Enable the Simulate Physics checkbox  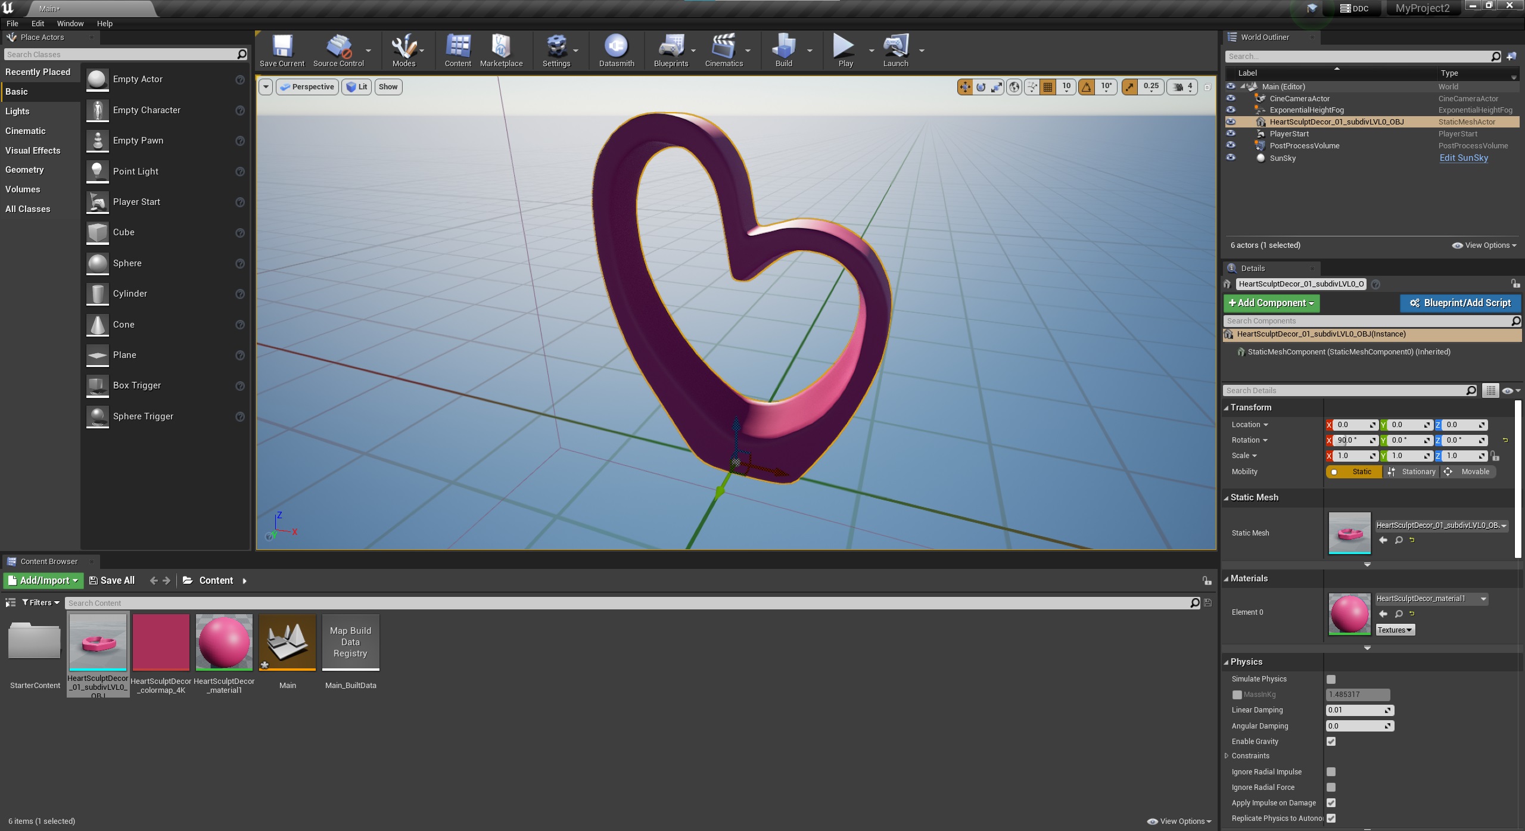tap(1331, 679)
